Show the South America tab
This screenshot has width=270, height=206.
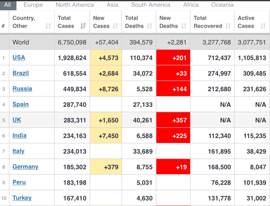[x=151, y=5]
